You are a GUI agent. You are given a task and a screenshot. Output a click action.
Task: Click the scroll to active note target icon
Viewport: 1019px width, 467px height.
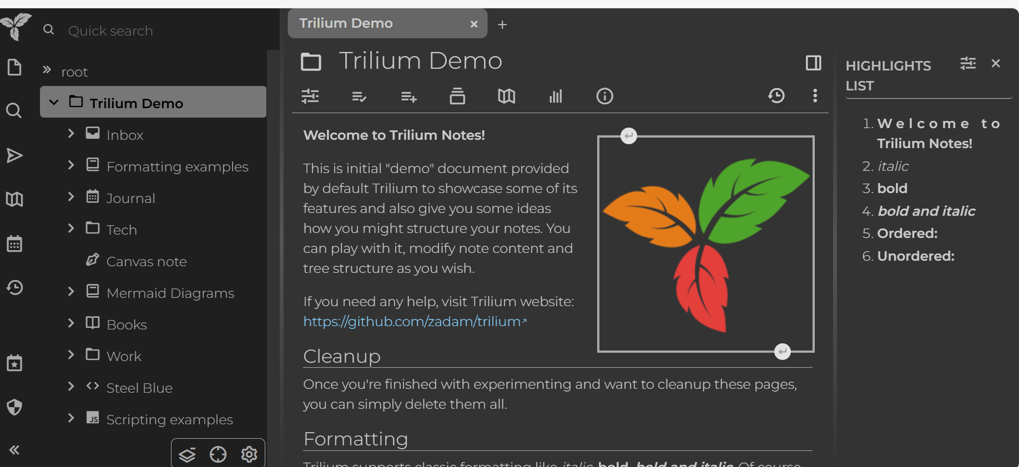point(218,455)
